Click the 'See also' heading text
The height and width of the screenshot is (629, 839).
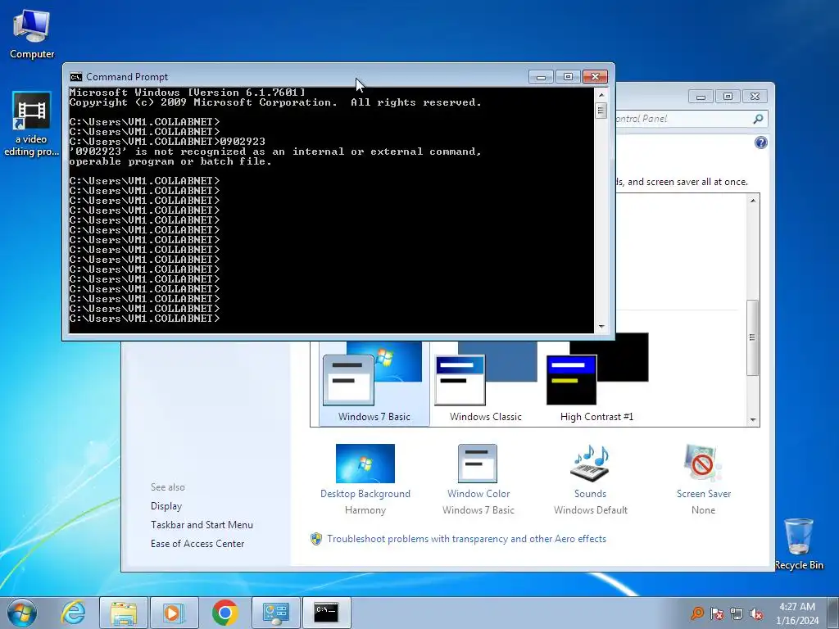pyautogui.click(x=167, y=487)
